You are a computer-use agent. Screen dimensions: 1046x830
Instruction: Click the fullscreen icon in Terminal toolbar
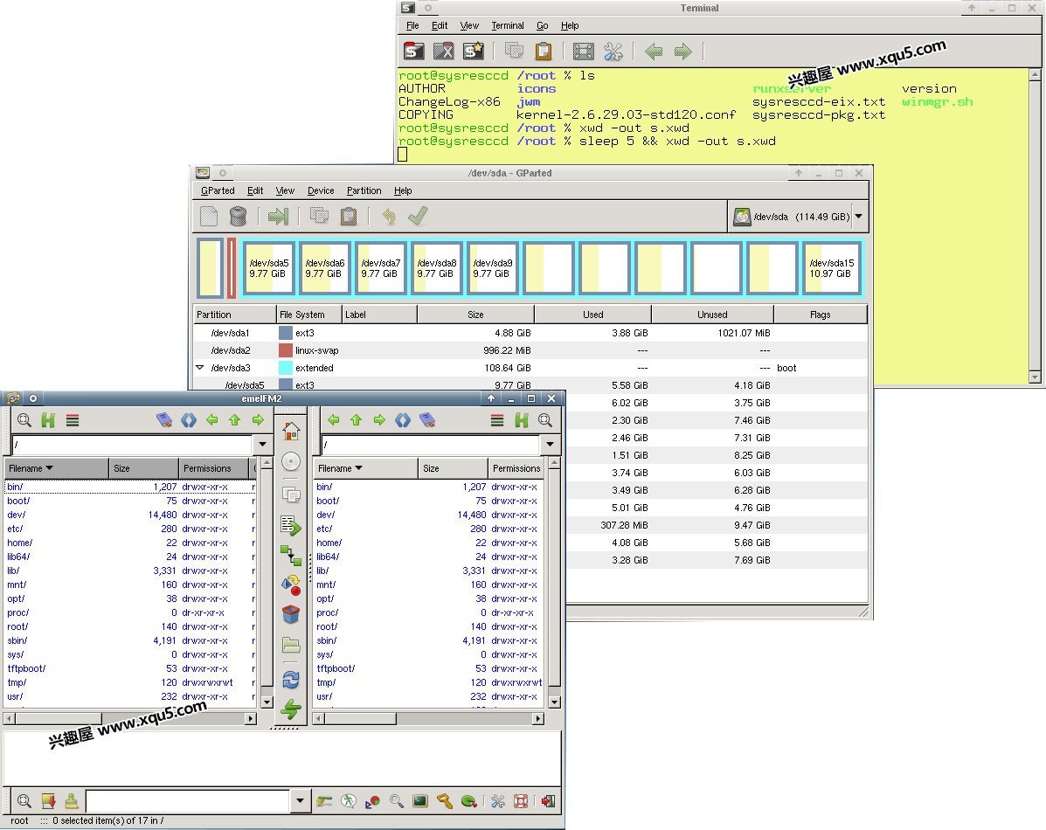click(583, 52)
